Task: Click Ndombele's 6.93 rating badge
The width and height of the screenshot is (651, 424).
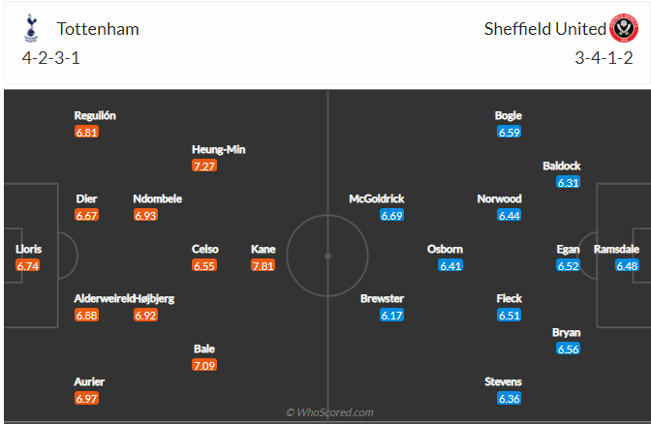Action: [x=145, y=215]
